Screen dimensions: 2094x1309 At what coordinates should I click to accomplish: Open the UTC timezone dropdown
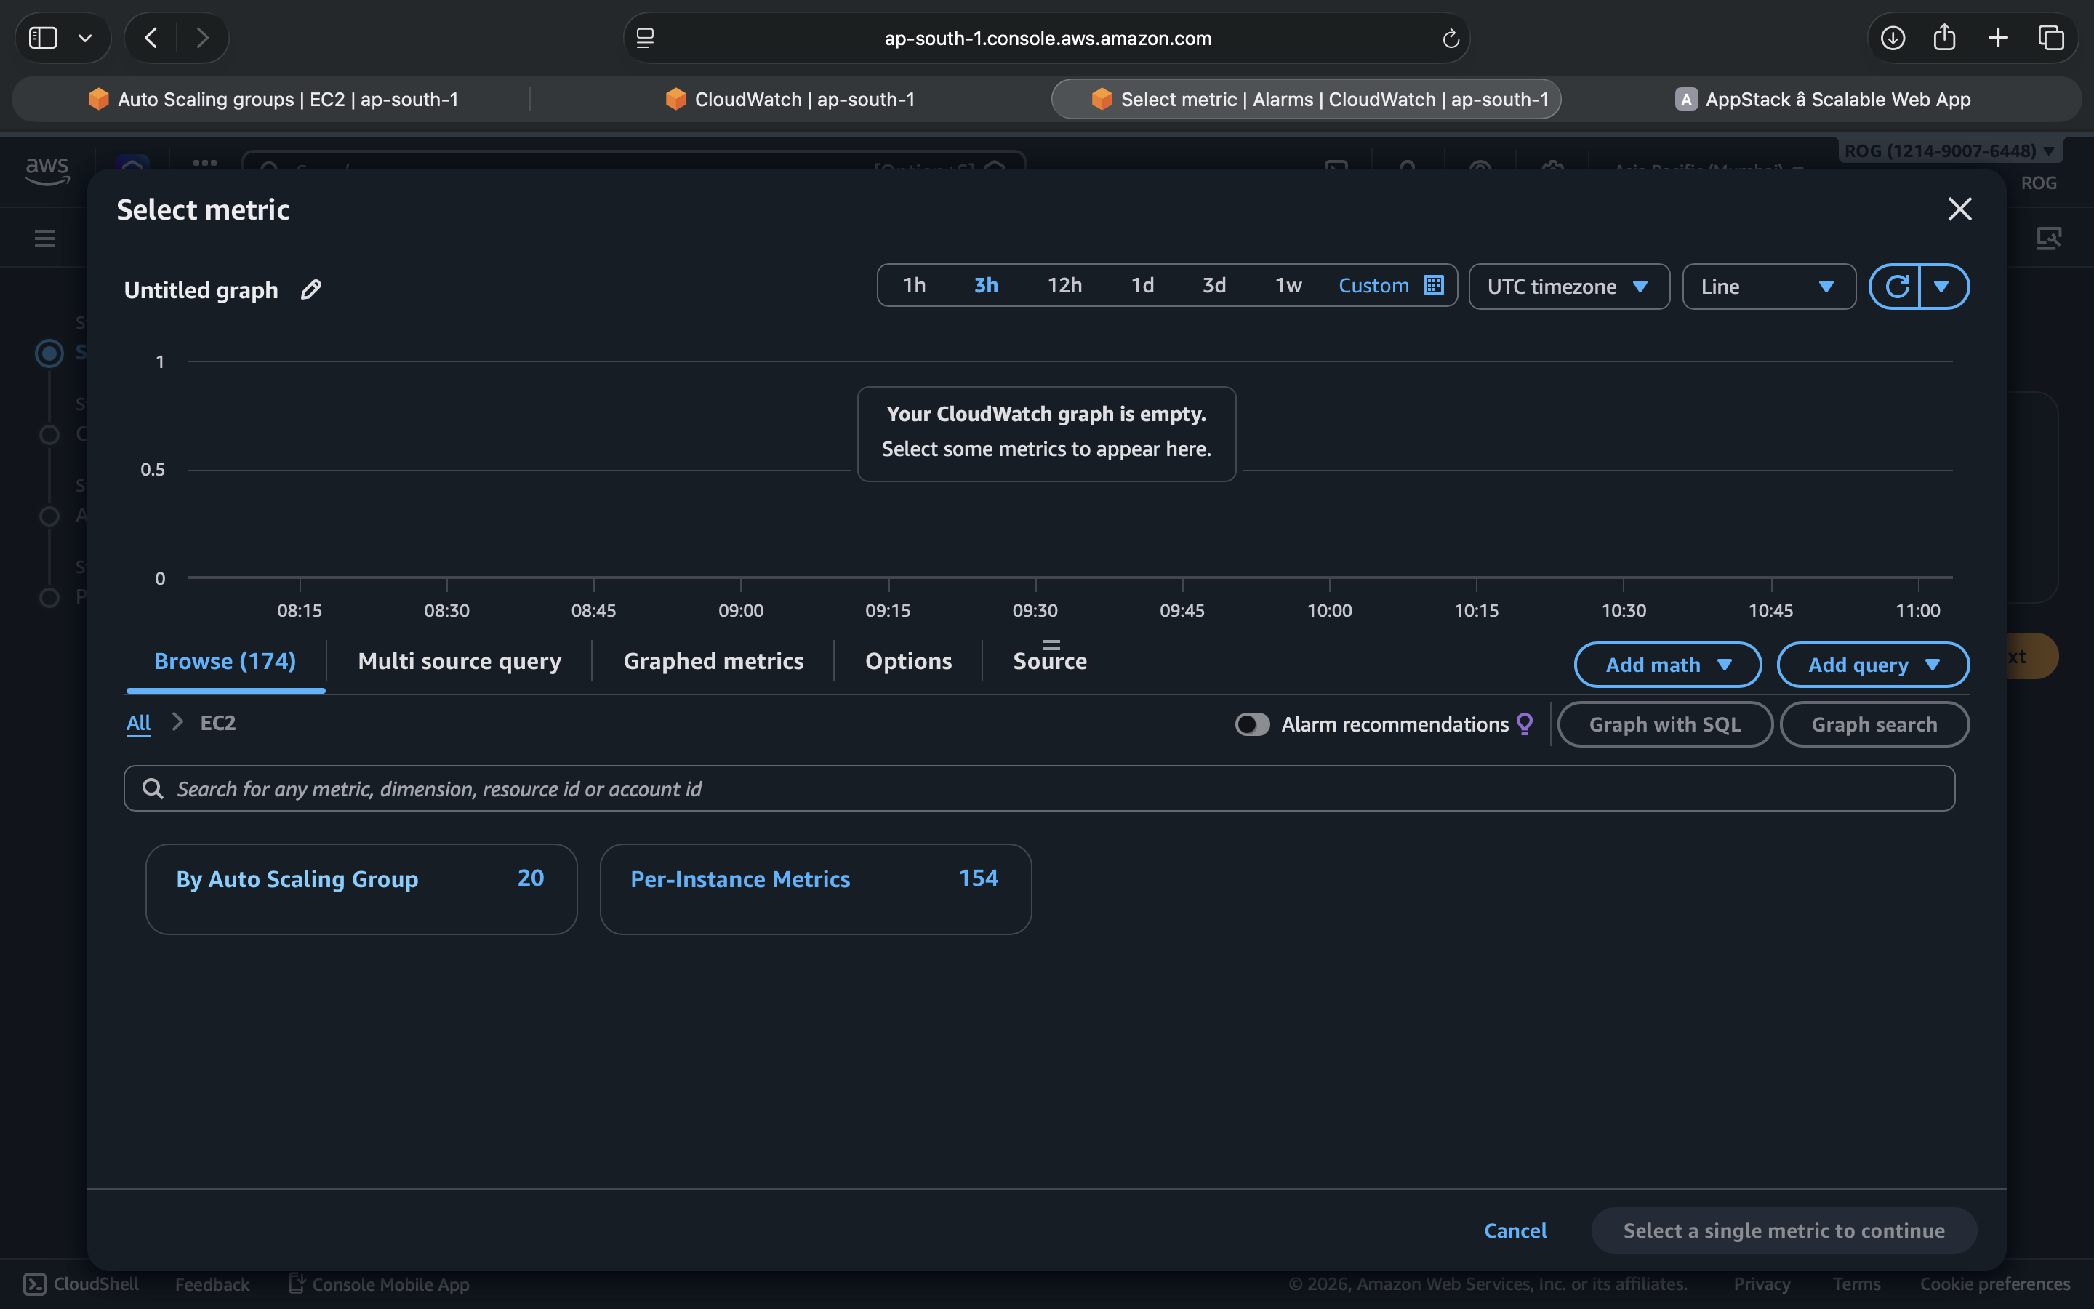click(1568, 287)
